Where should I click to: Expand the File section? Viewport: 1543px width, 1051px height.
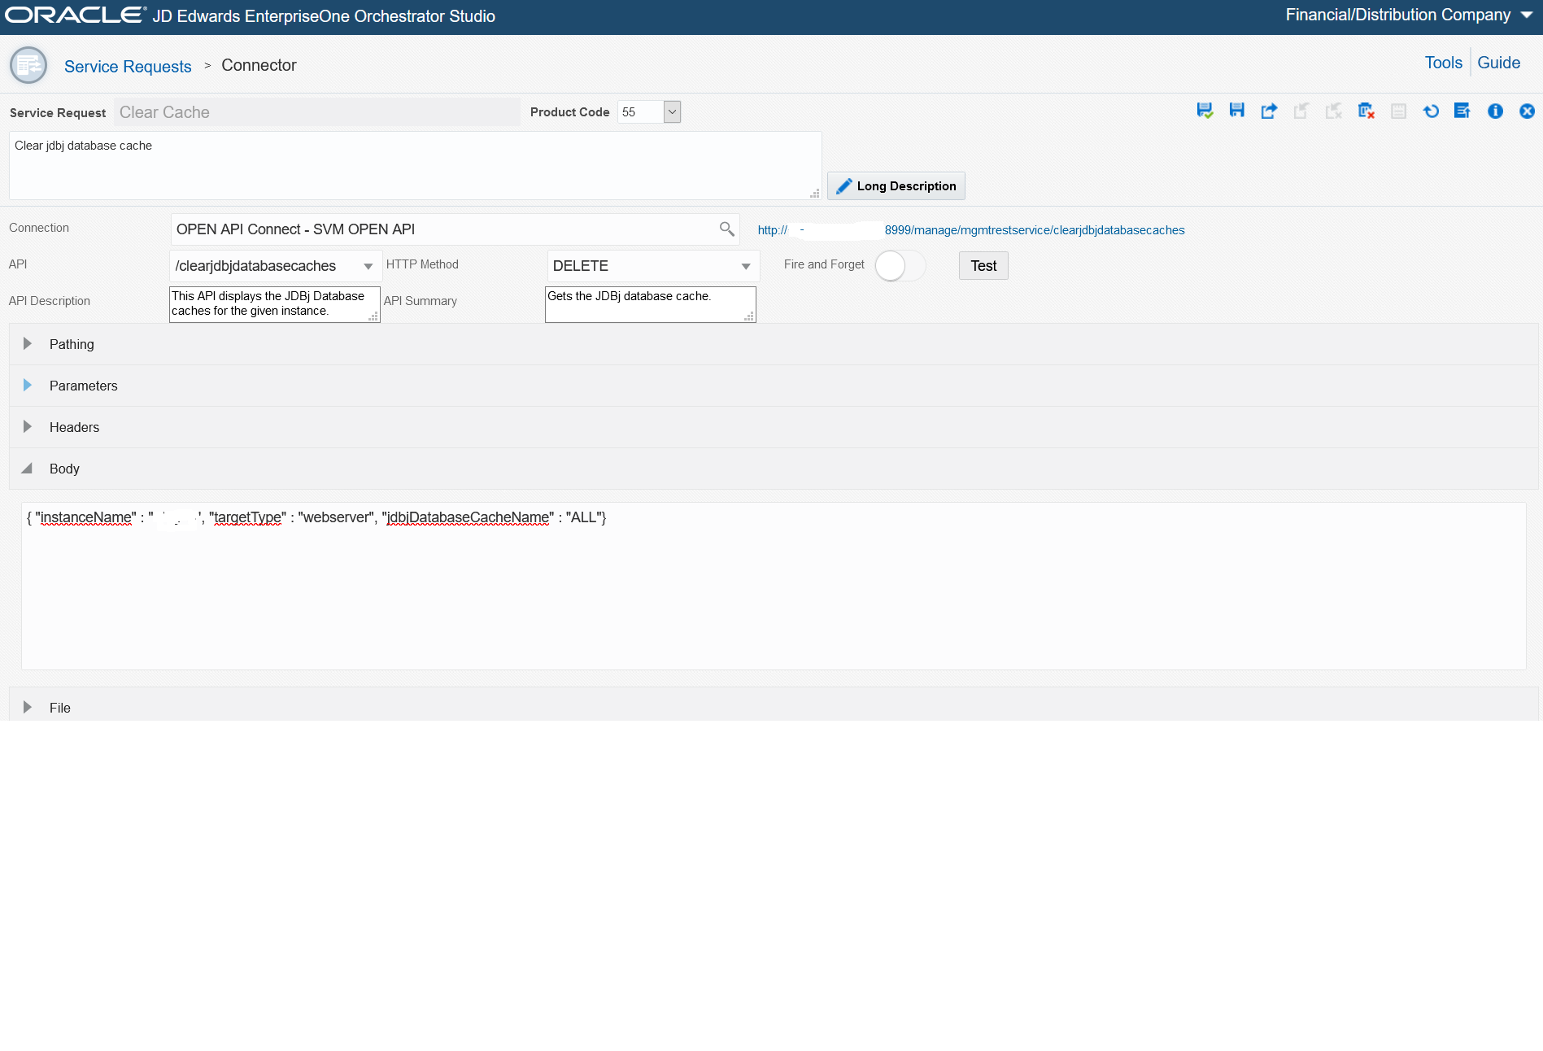tap(28, 708)
